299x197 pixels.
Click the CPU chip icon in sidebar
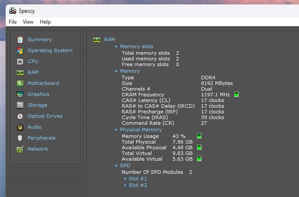[x=20, y=61]
